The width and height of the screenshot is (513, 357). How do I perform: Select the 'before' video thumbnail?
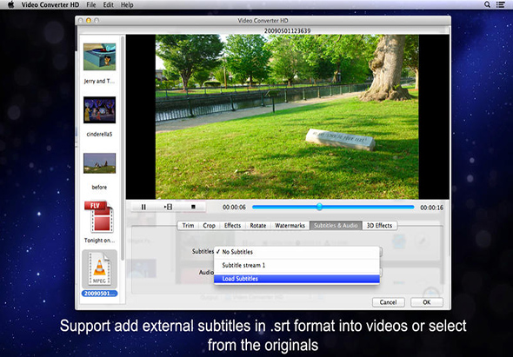click(99, 163)
